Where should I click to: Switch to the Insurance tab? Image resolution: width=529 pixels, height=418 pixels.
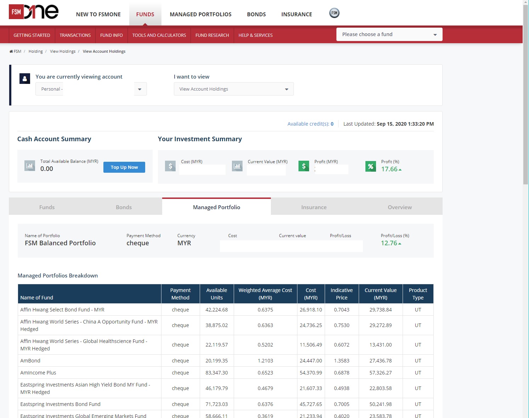coord(314,207)
